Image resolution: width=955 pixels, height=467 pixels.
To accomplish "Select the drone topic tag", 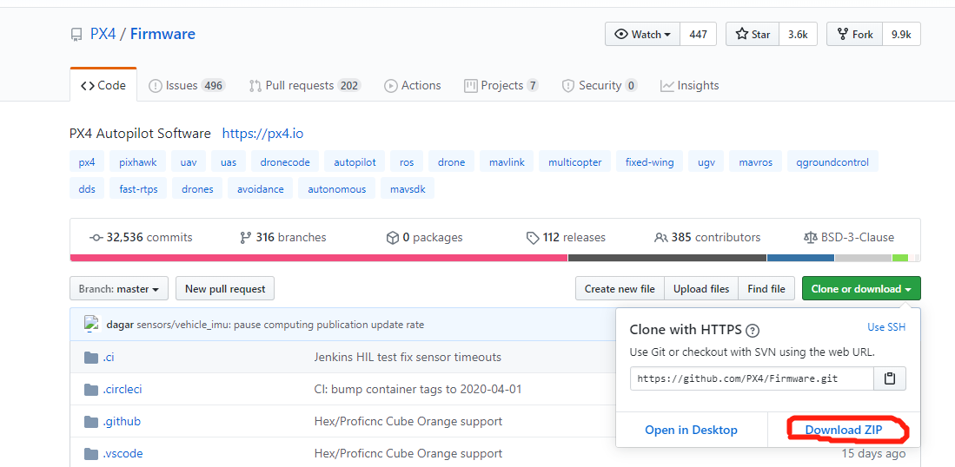I will pos(451,162).
